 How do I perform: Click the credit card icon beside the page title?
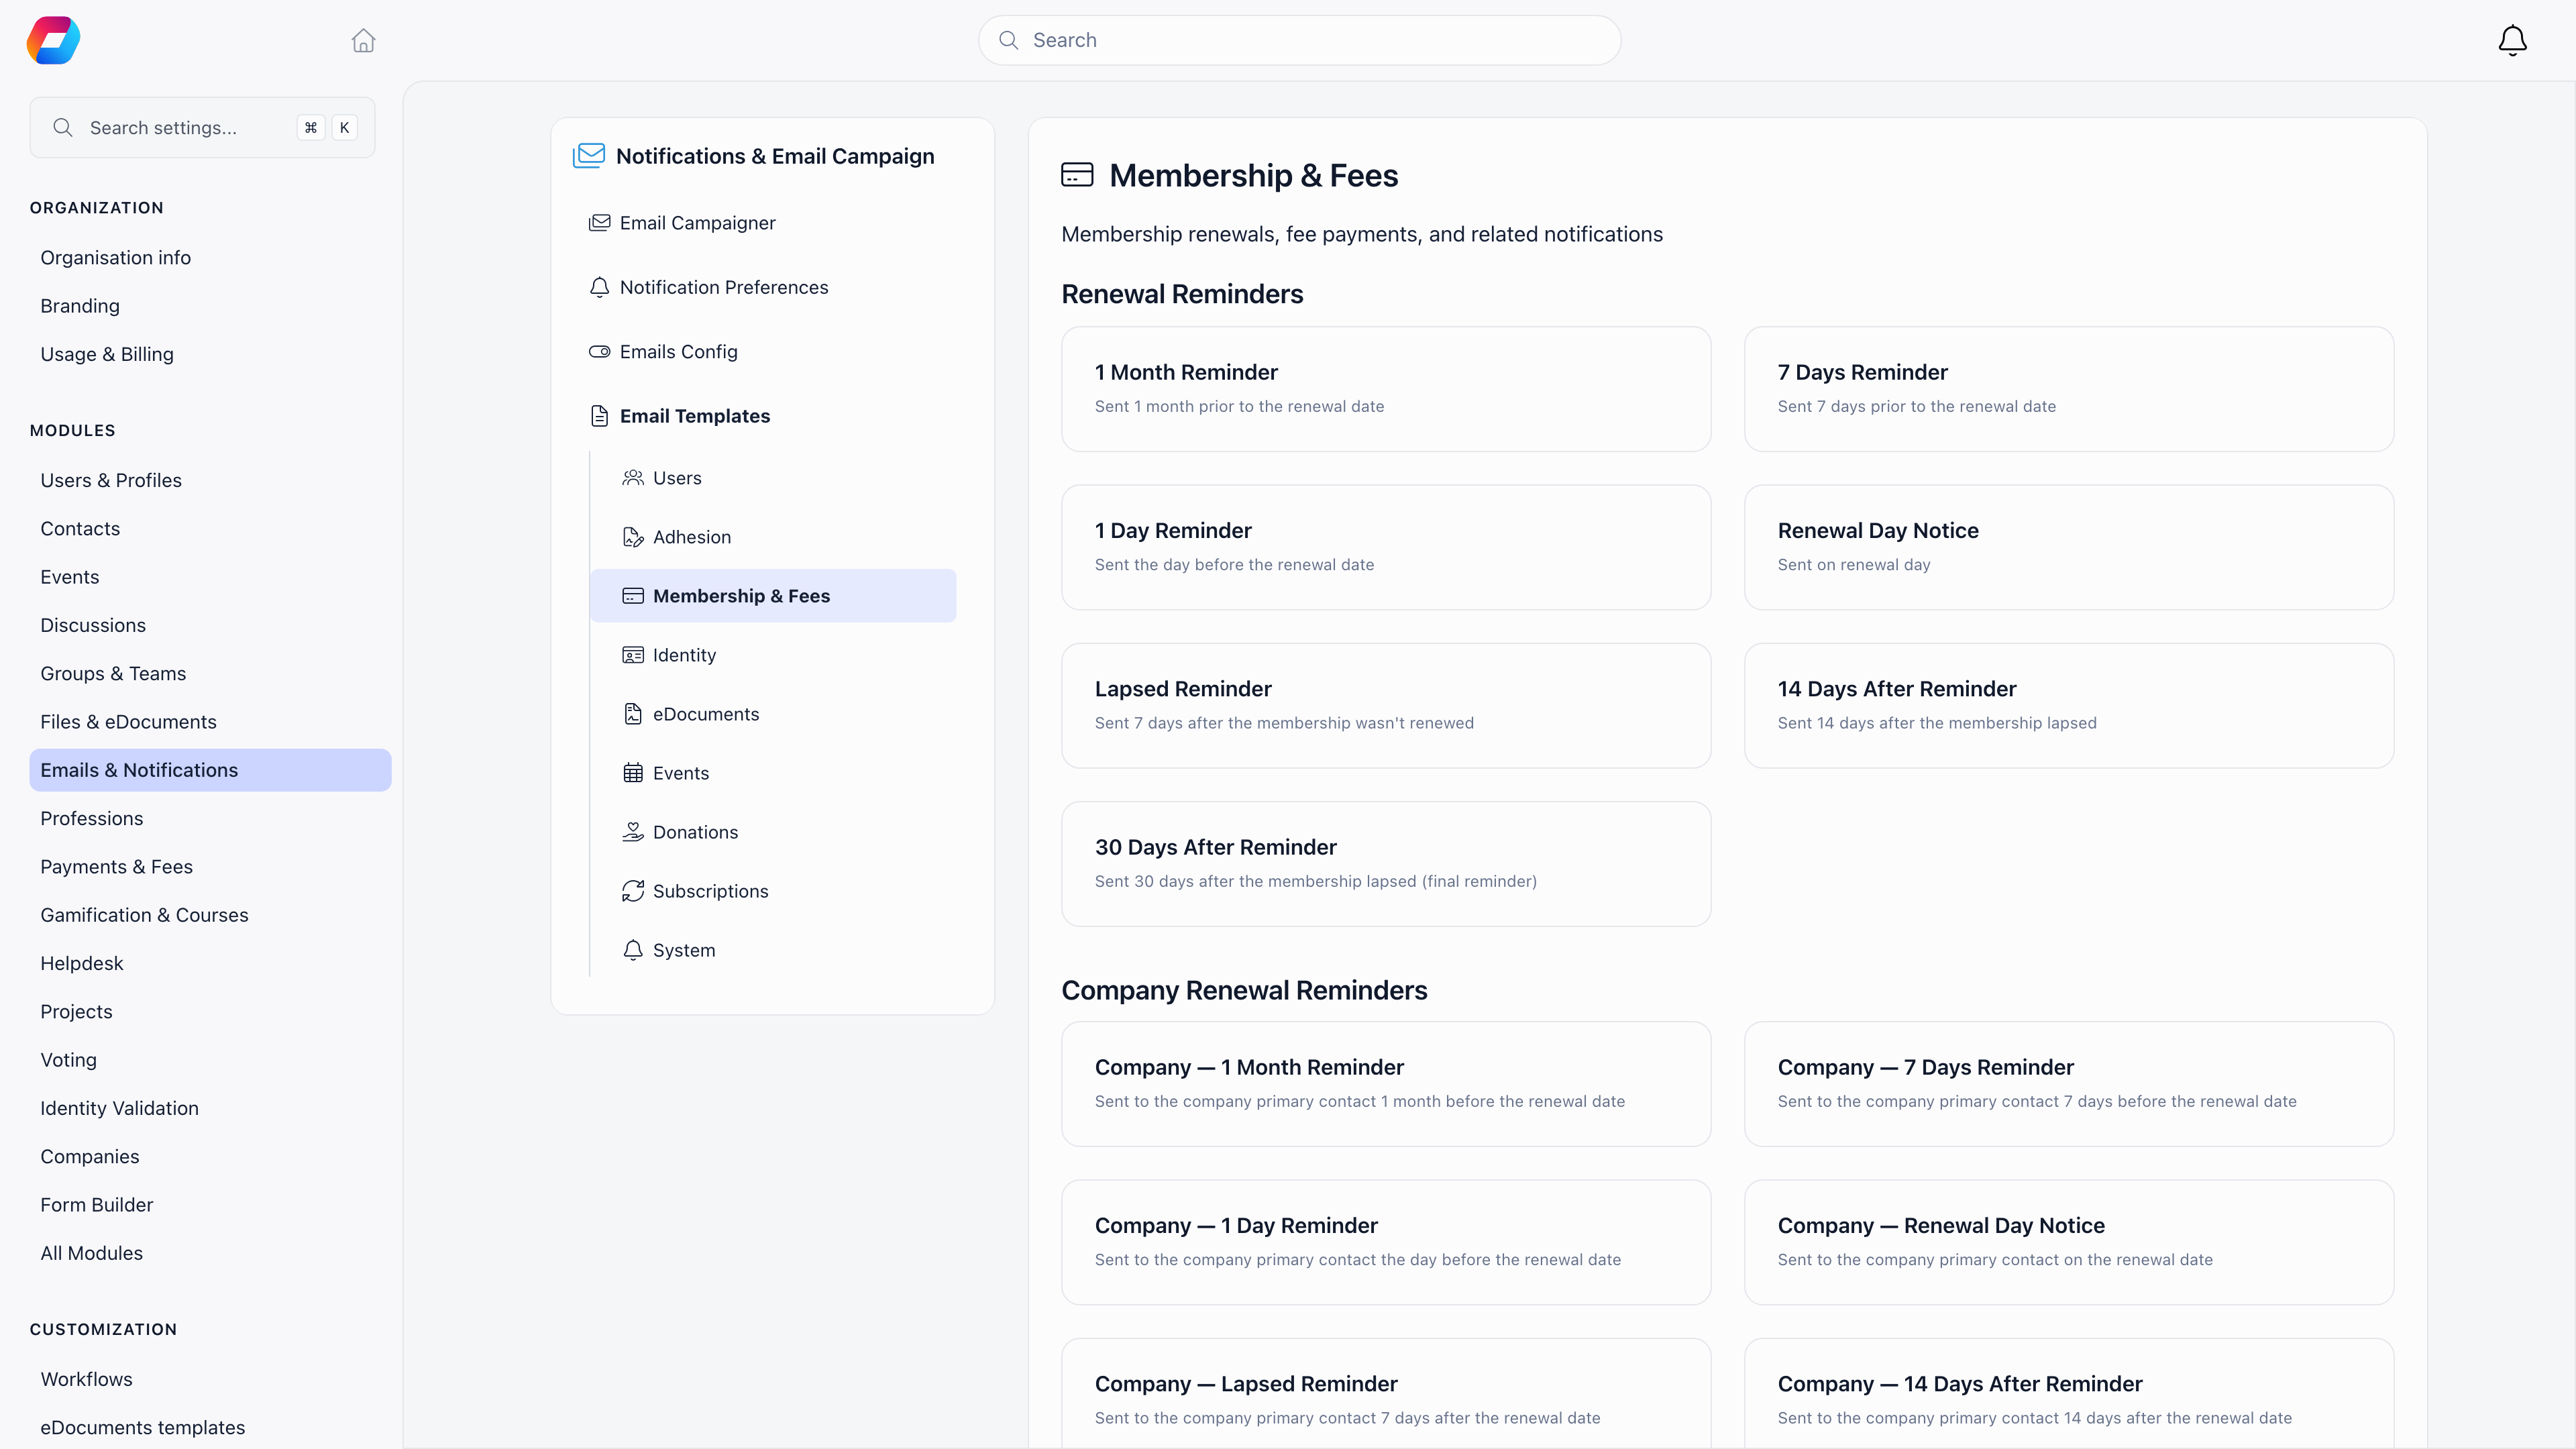click(1077, 175)
